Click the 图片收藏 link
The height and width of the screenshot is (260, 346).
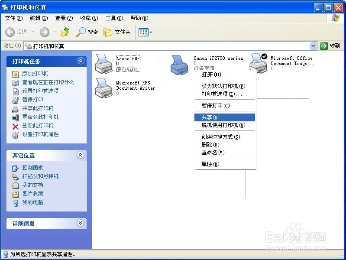tap(32, 194)
